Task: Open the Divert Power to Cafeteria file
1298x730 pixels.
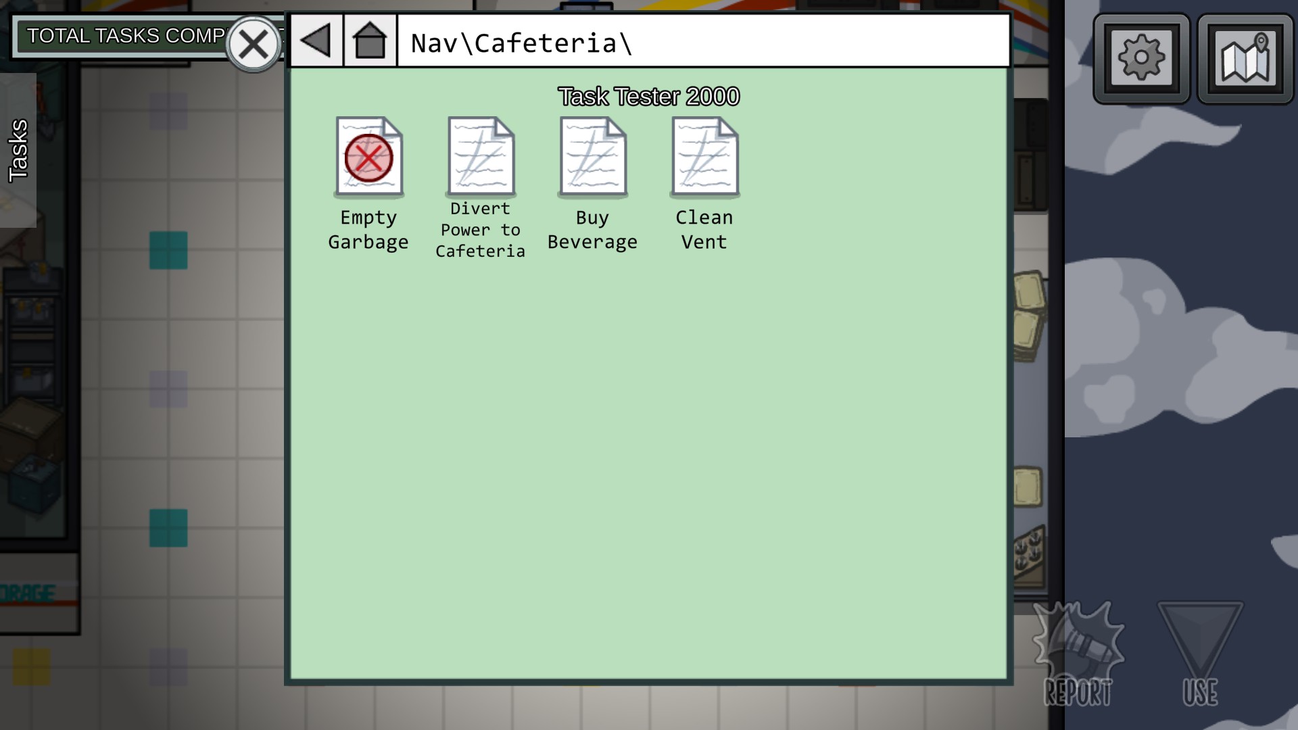Action: click(x=481, y=157)
